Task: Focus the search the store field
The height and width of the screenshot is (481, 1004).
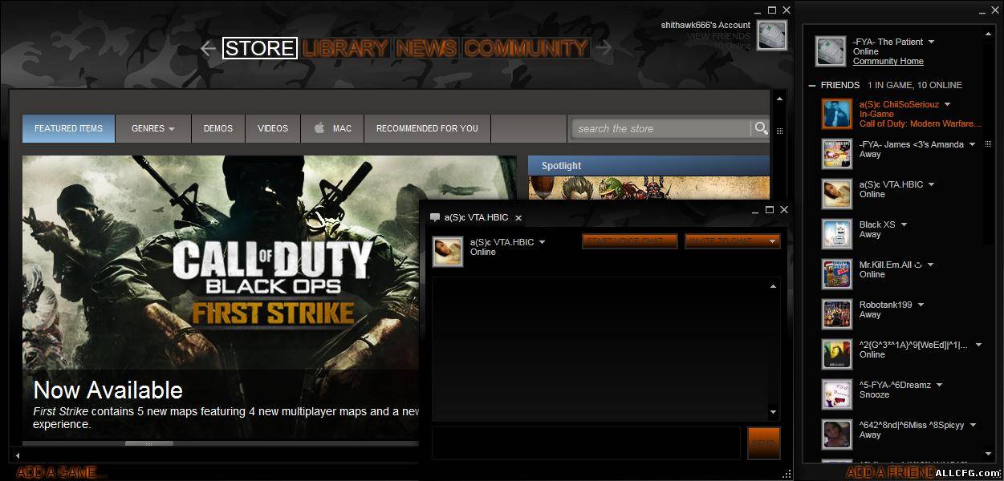Action: 661,128
